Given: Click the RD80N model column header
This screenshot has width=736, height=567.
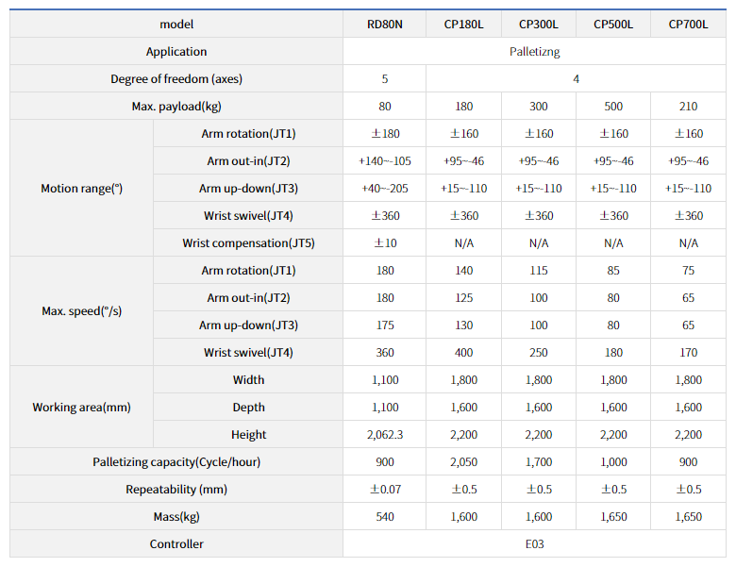Looking at the screenshot, I should (384, 24).
